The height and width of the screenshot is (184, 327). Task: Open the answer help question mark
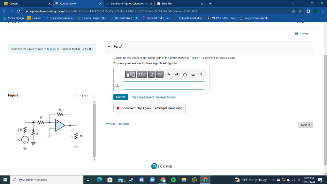pos(201,74)
